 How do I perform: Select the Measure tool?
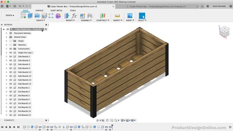117,16
